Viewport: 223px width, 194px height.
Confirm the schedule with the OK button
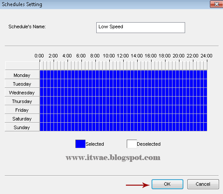click(x=167, y=184)
